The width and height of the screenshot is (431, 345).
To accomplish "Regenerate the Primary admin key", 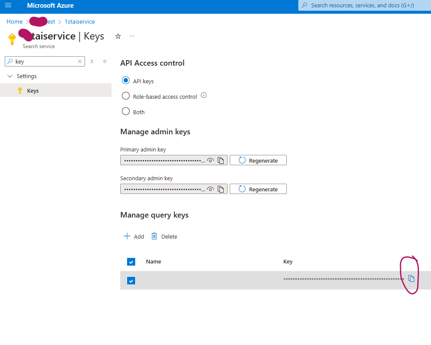I will point(258,160).
